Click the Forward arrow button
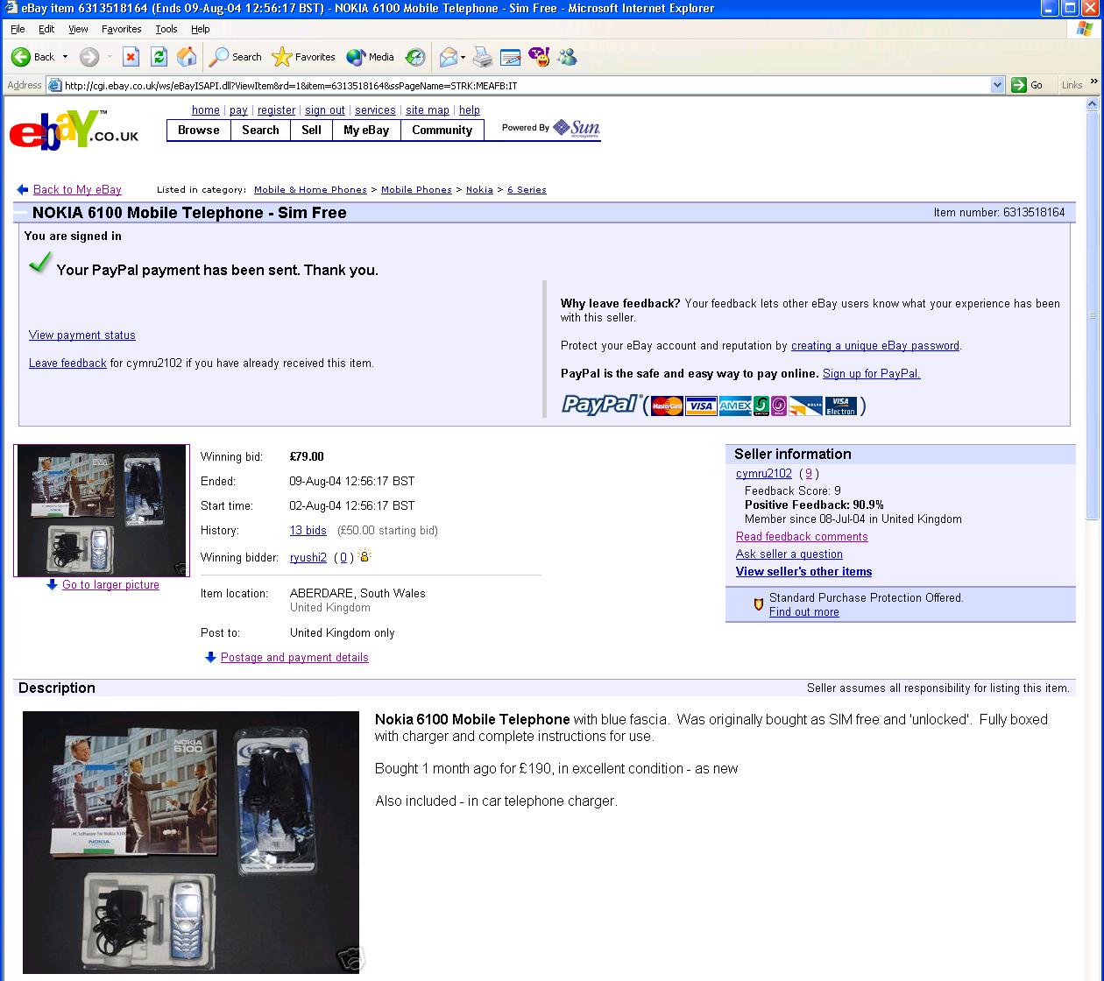 pyautogui.click(x=88, y=57)
